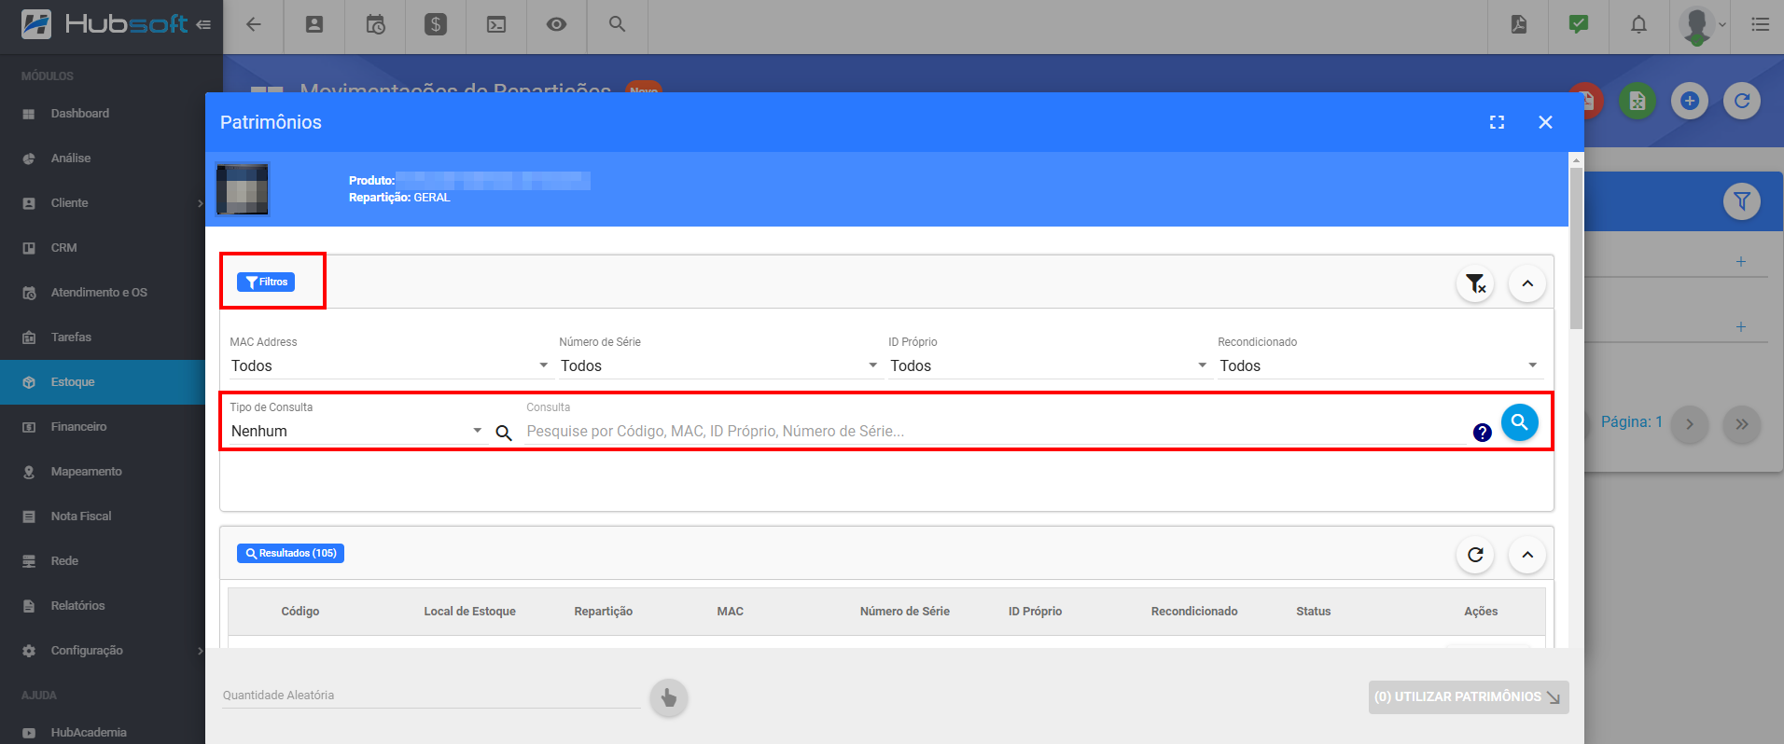Click the Repartição column header
The width and height of the screenshot is (1784, 744).
603,612
